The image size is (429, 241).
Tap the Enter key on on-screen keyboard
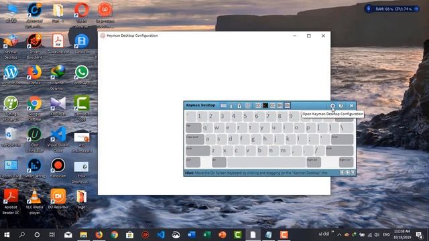click(342, 139)
